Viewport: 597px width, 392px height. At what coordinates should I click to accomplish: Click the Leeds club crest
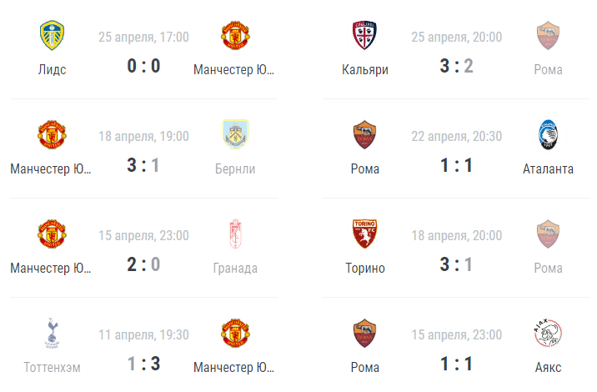coord(53,35)
